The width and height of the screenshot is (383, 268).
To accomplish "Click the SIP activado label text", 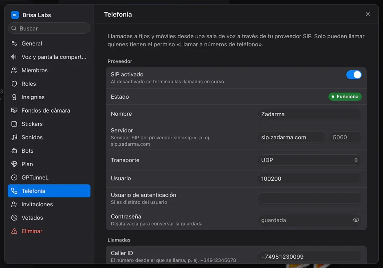I will point(127,74).
